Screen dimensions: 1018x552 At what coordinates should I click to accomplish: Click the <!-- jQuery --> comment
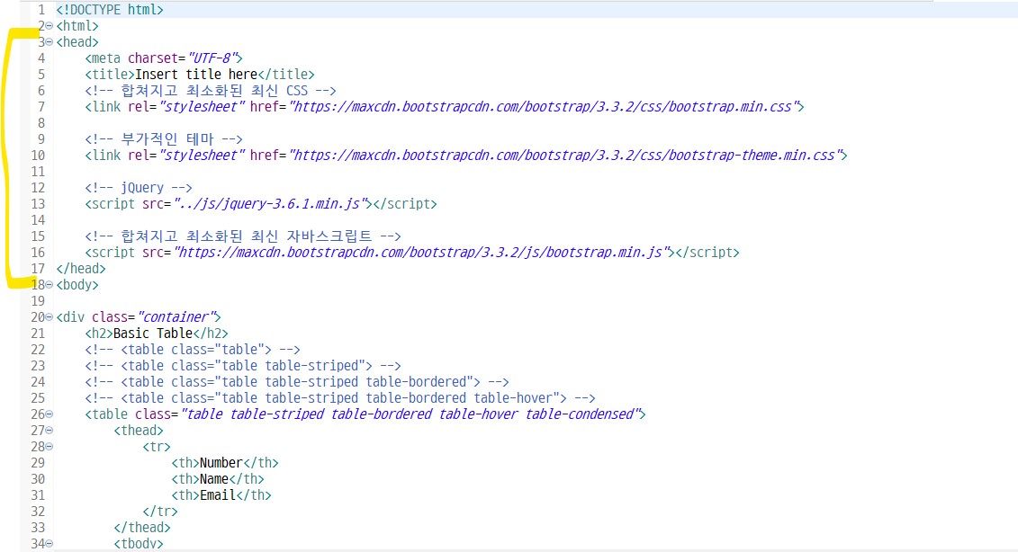tap(139, 188)
